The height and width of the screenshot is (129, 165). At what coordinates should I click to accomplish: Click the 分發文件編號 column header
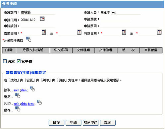[33, 50]
